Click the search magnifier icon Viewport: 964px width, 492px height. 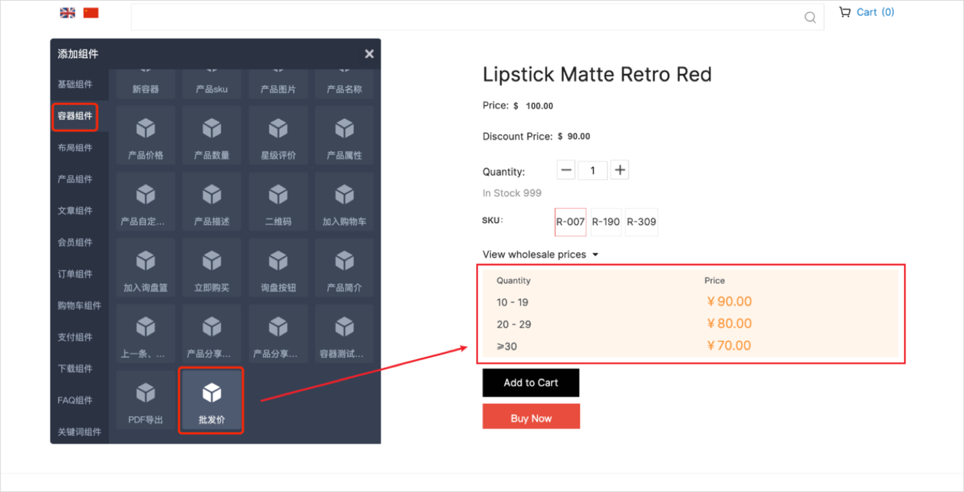[x=810, y=17]
